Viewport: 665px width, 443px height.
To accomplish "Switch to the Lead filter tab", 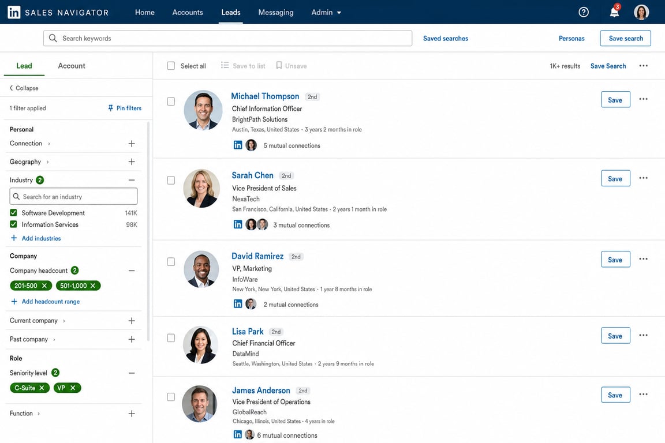I will pos(24,66).
